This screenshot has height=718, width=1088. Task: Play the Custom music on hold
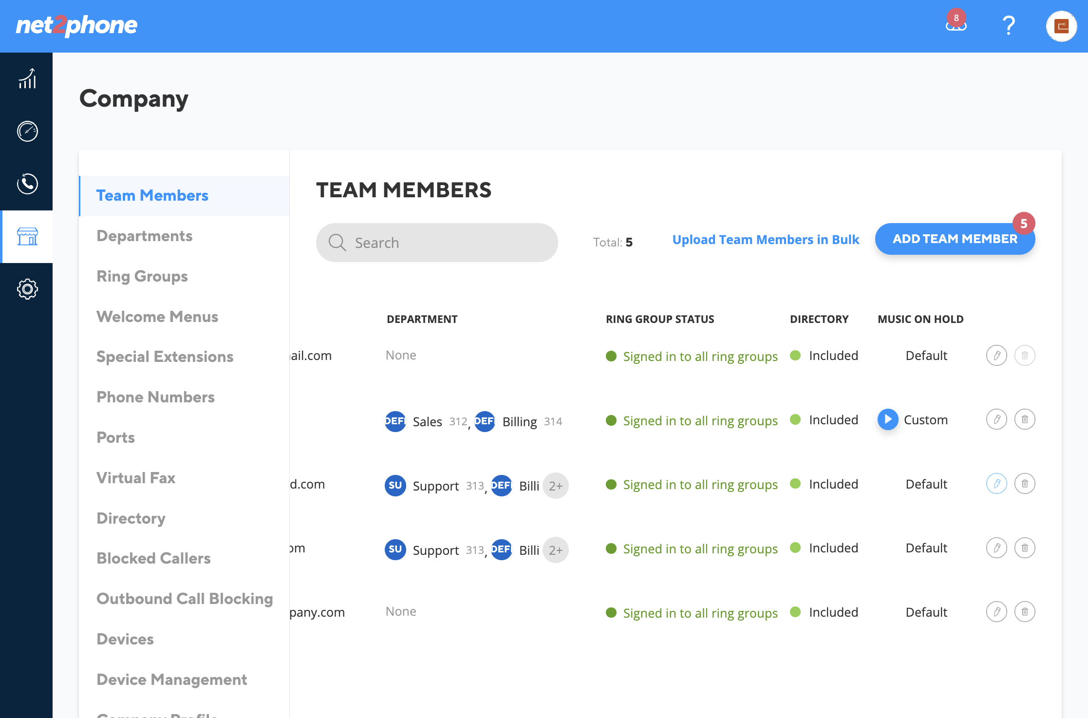pyautogui.click(x=888, y=419)
